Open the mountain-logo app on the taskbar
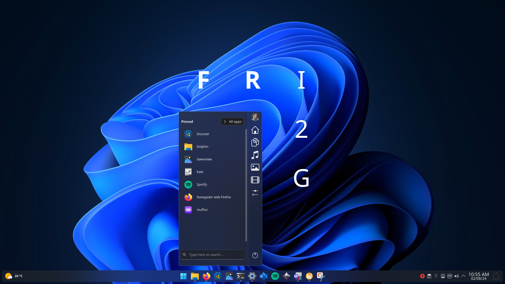 coord(286,276)
